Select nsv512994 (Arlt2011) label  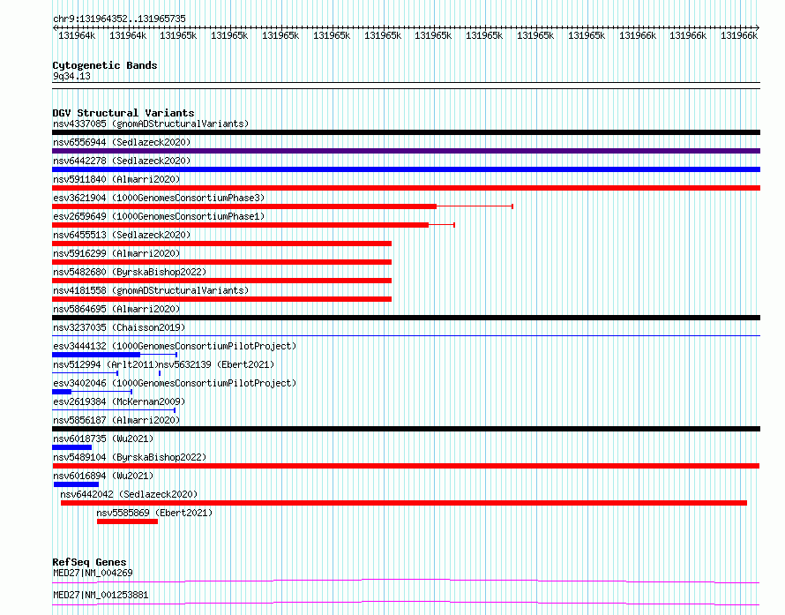(x=106, y=364)
